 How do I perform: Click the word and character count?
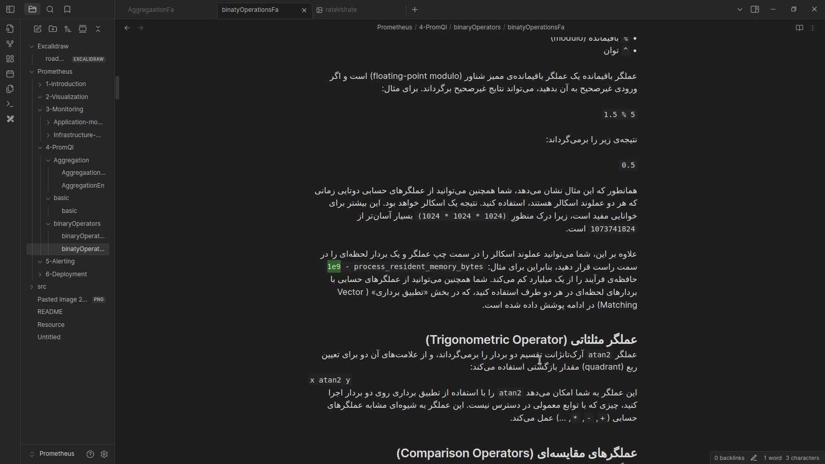click(x=791, y=458)
